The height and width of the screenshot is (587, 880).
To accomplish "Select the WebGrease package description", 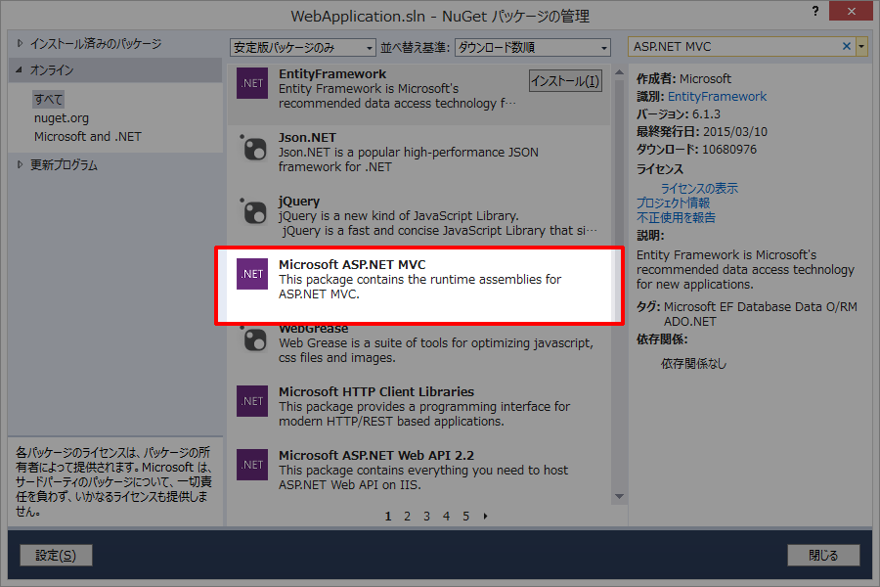I will point(435,350).
